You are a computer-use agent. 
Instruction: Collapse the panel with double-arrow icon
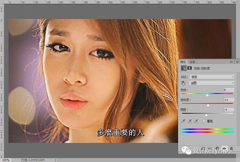pos(231,62)
